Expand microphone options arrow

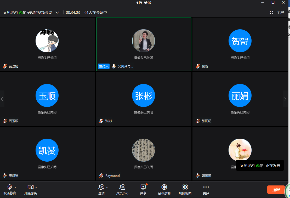[x=15, y=187]
